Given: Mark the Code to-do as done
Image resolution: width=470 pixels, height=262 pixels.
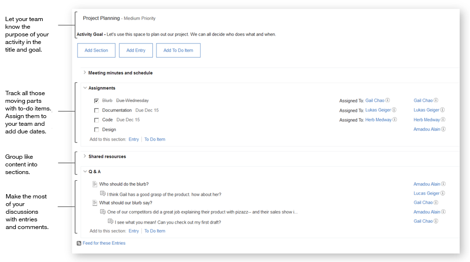Looking at the screenshot, I should click(97, 120).
